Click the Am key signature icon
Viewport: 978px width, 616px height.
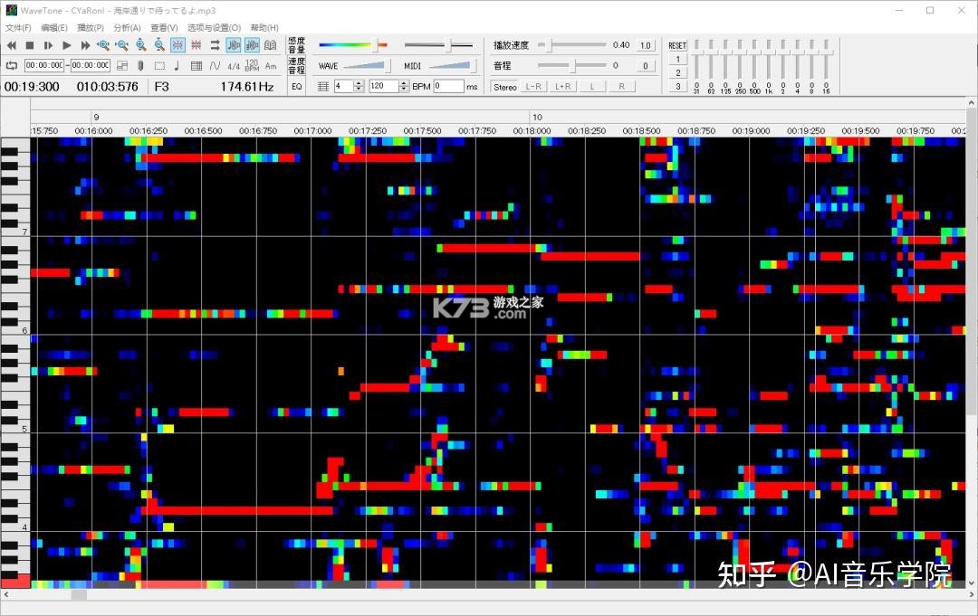(271, 65)
